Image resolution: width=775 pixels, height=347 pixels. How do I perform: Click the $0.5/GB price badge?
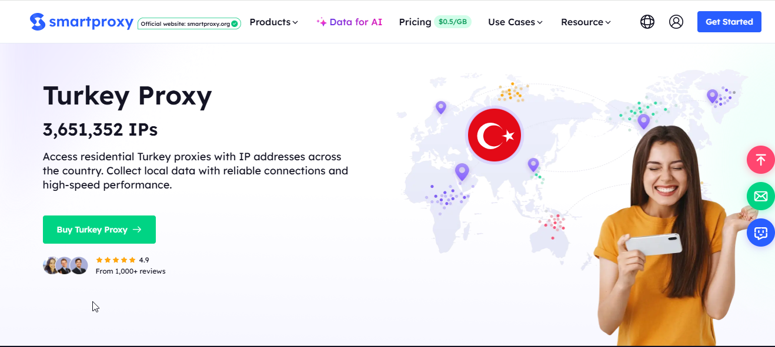(x=453, y=22)
